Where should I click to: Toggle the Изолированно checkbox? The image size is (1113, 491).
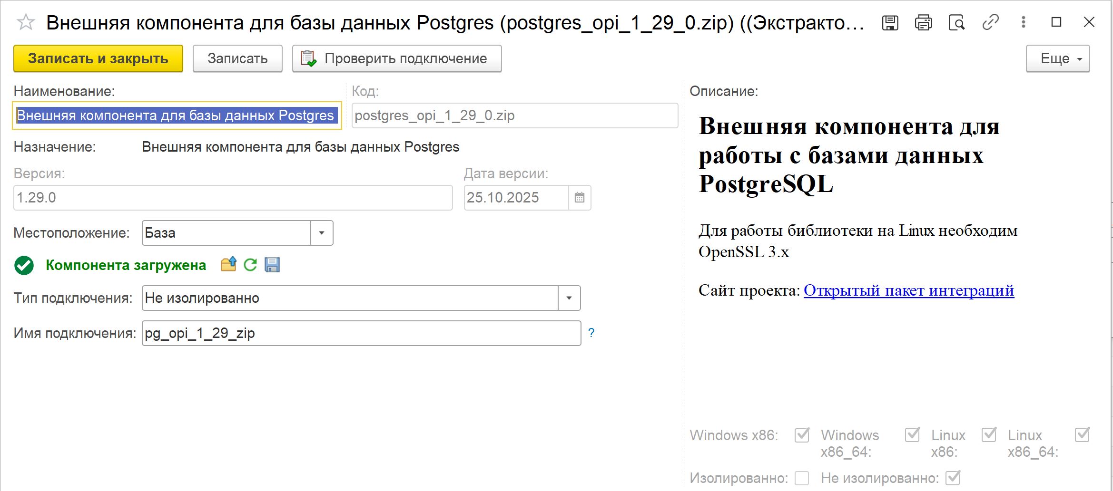coord(802,478)
